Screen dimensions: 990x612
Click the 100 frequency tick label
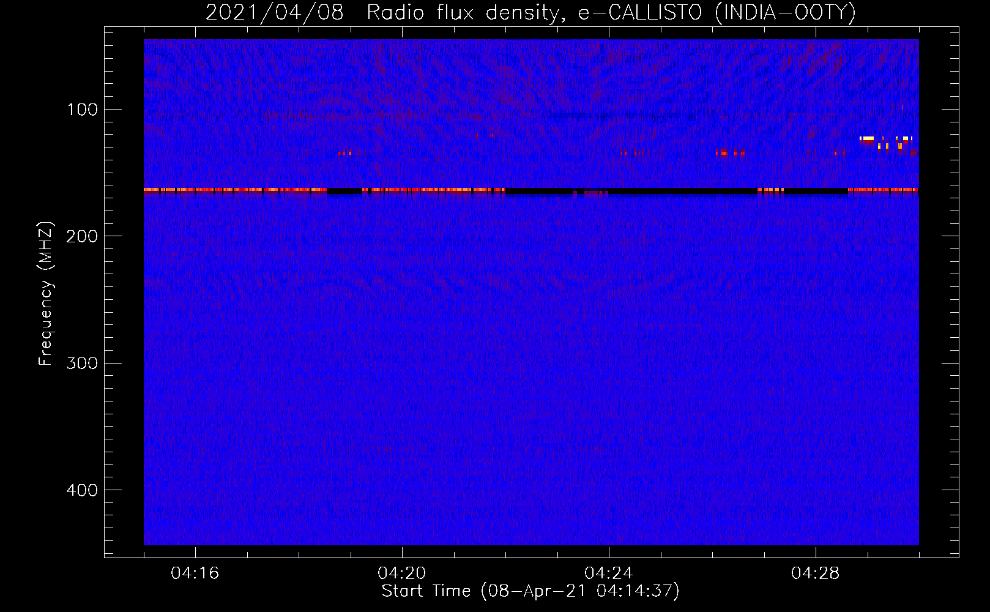click(83, 110)
